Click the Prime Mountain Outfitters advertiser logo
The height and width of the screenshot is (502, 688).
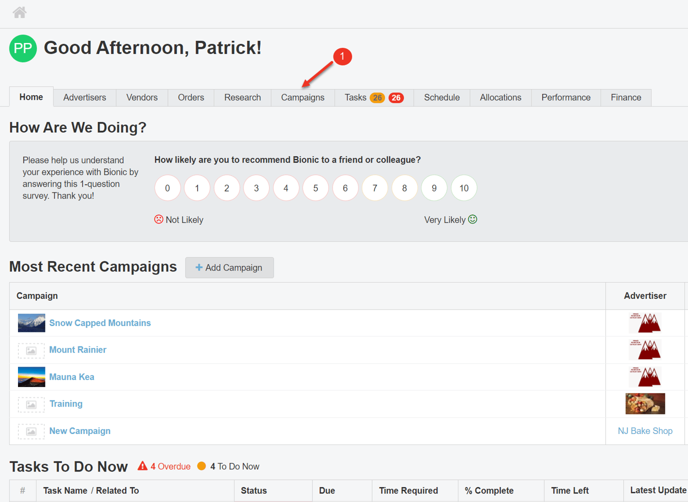point(645,323)
